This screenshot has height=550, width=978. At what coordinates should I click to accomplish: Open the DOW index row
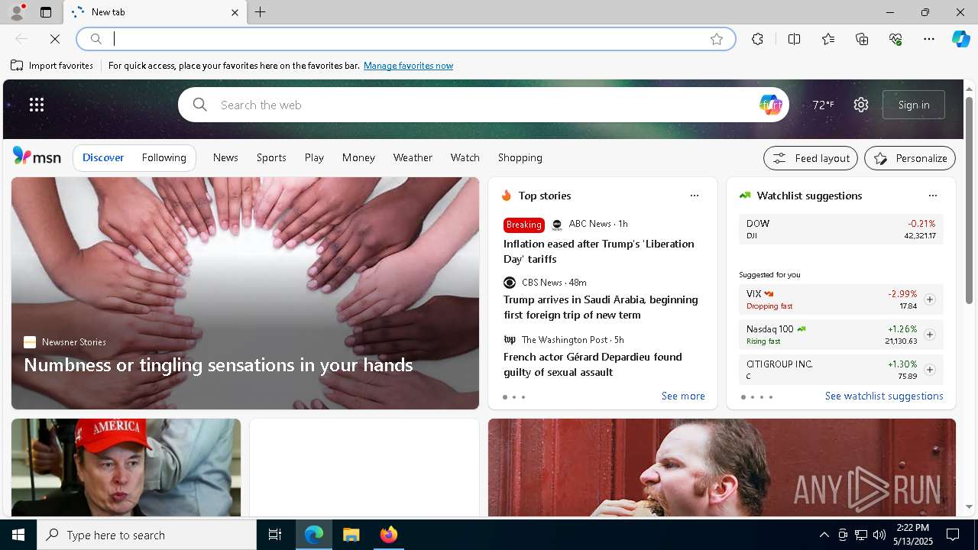pos(841,229)
